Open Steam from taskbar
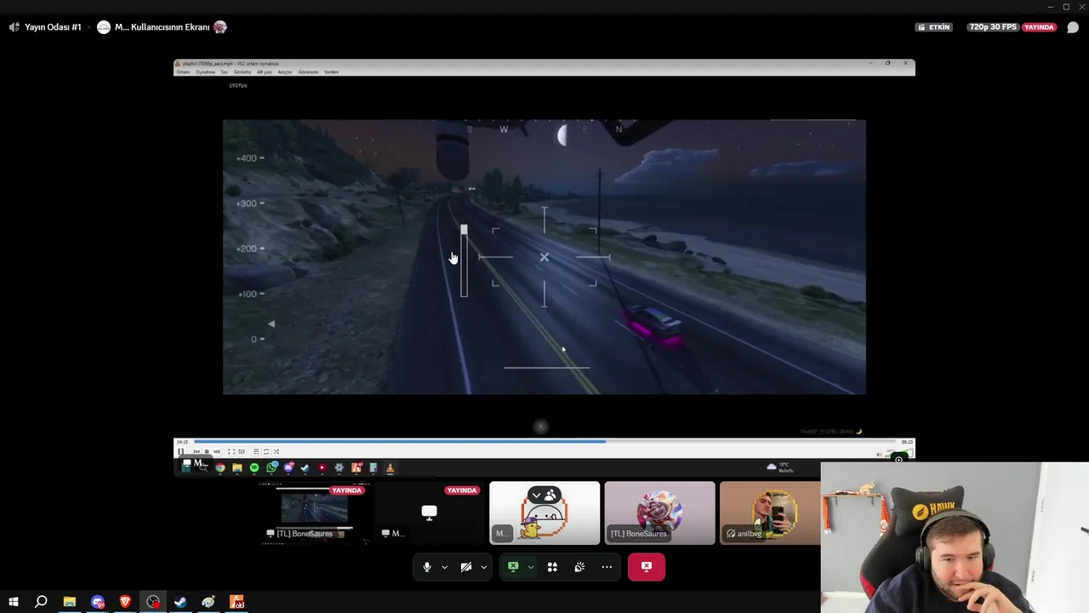Viewport: 1089px width, 613px height. pyautogui.click(x=180, y=602)
